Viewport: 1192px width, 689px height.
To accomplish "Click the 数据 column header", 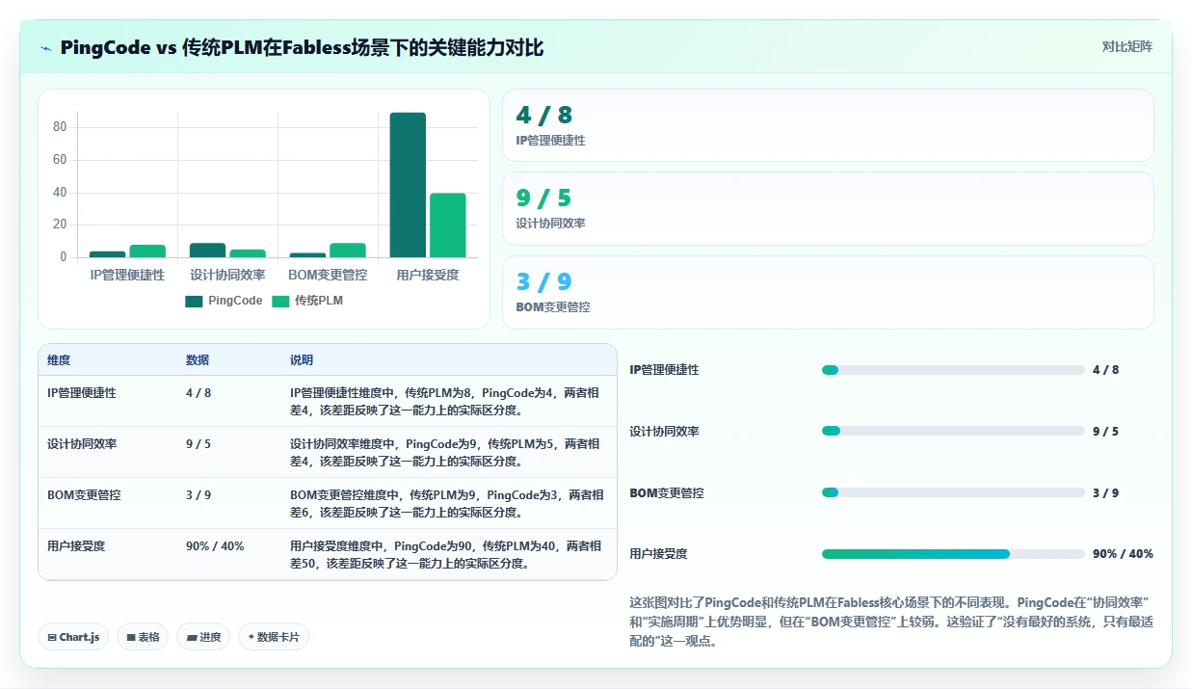I will click(x=198, y=360).
